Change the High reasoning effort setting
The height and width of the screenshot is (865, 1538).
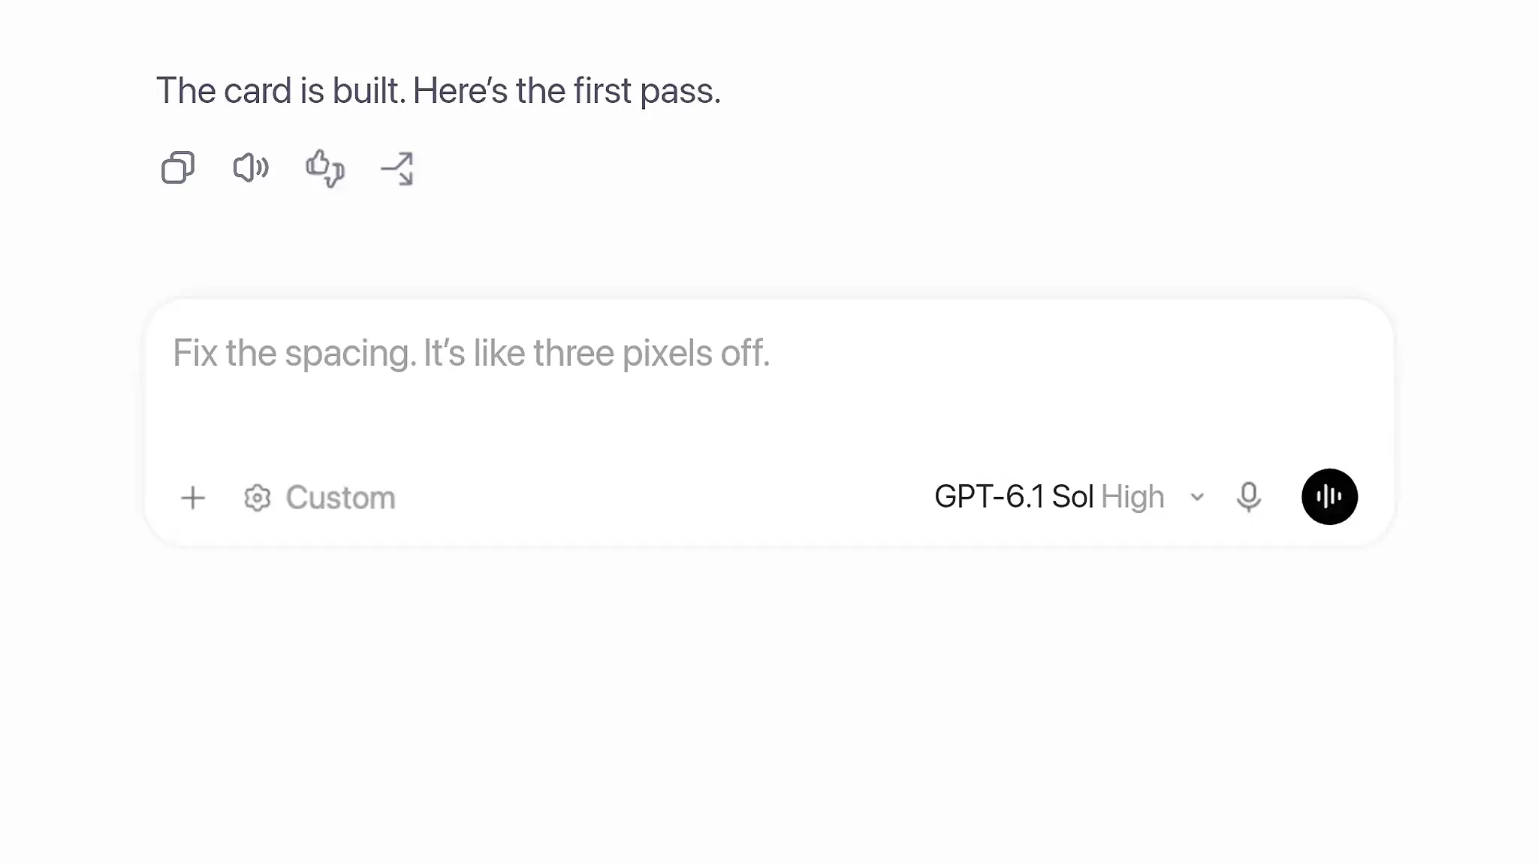click(1132, 497)
